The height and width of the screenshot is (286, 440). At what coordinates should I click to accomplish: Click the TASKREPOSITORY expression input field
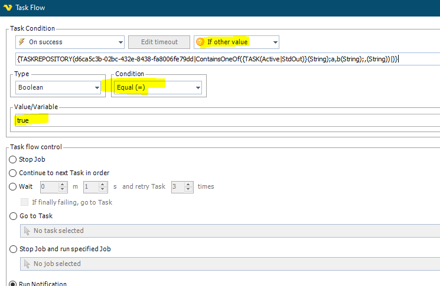pyautogui.click(x=224, y=59)
